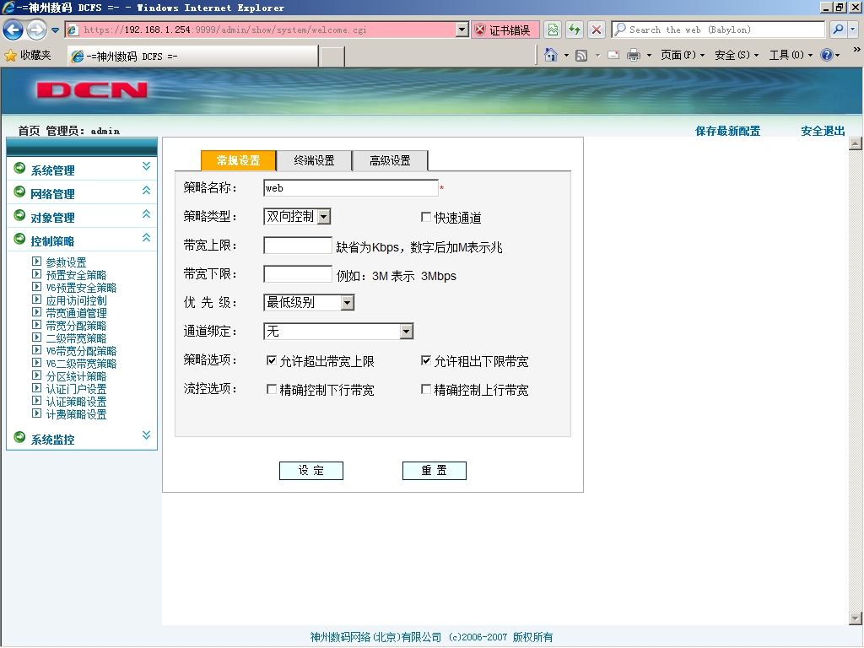
Task: Click the arrow icon beside V6带宽分配策略
Action: coord(37,350)
